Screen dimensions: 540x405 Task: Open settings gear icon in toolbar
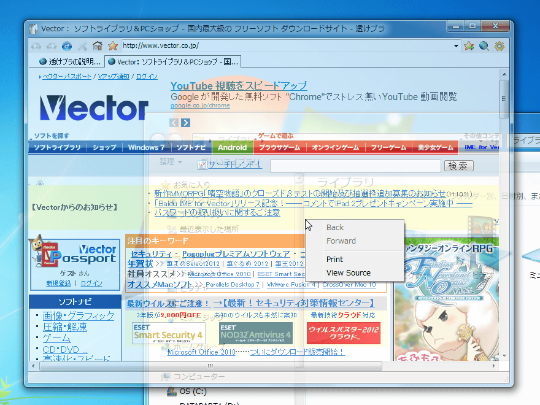coord(499,46)
